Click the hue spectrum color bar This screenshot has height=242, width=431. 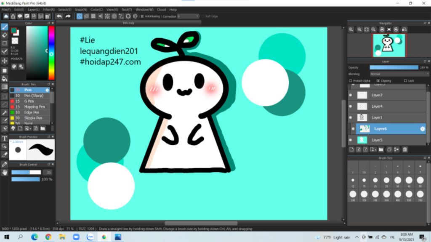tap(51, 53)
